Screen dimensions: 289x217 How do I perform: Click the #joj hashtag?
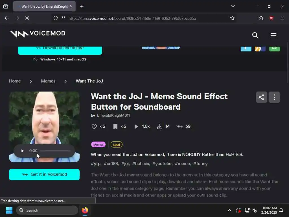coord(125,164)
